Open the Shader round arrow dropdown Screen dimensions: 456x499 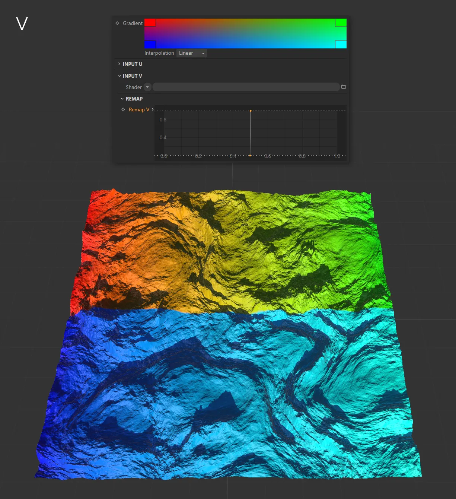coord(147,87)
